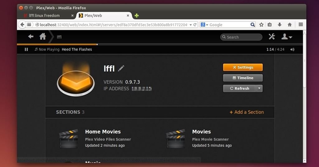Open the Movies section
The image size is (319, 167).
[202, 132]
